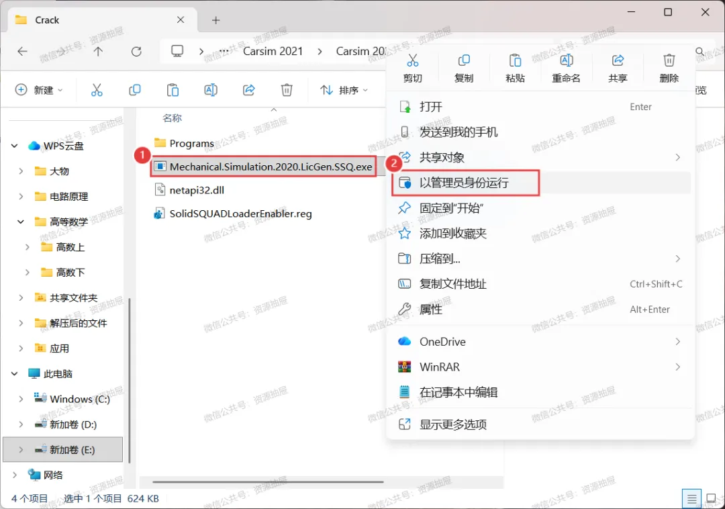This screenshot has height=509, width=725.
Task: Select 复制文件地址 menu entry
Action: point(540,284)
